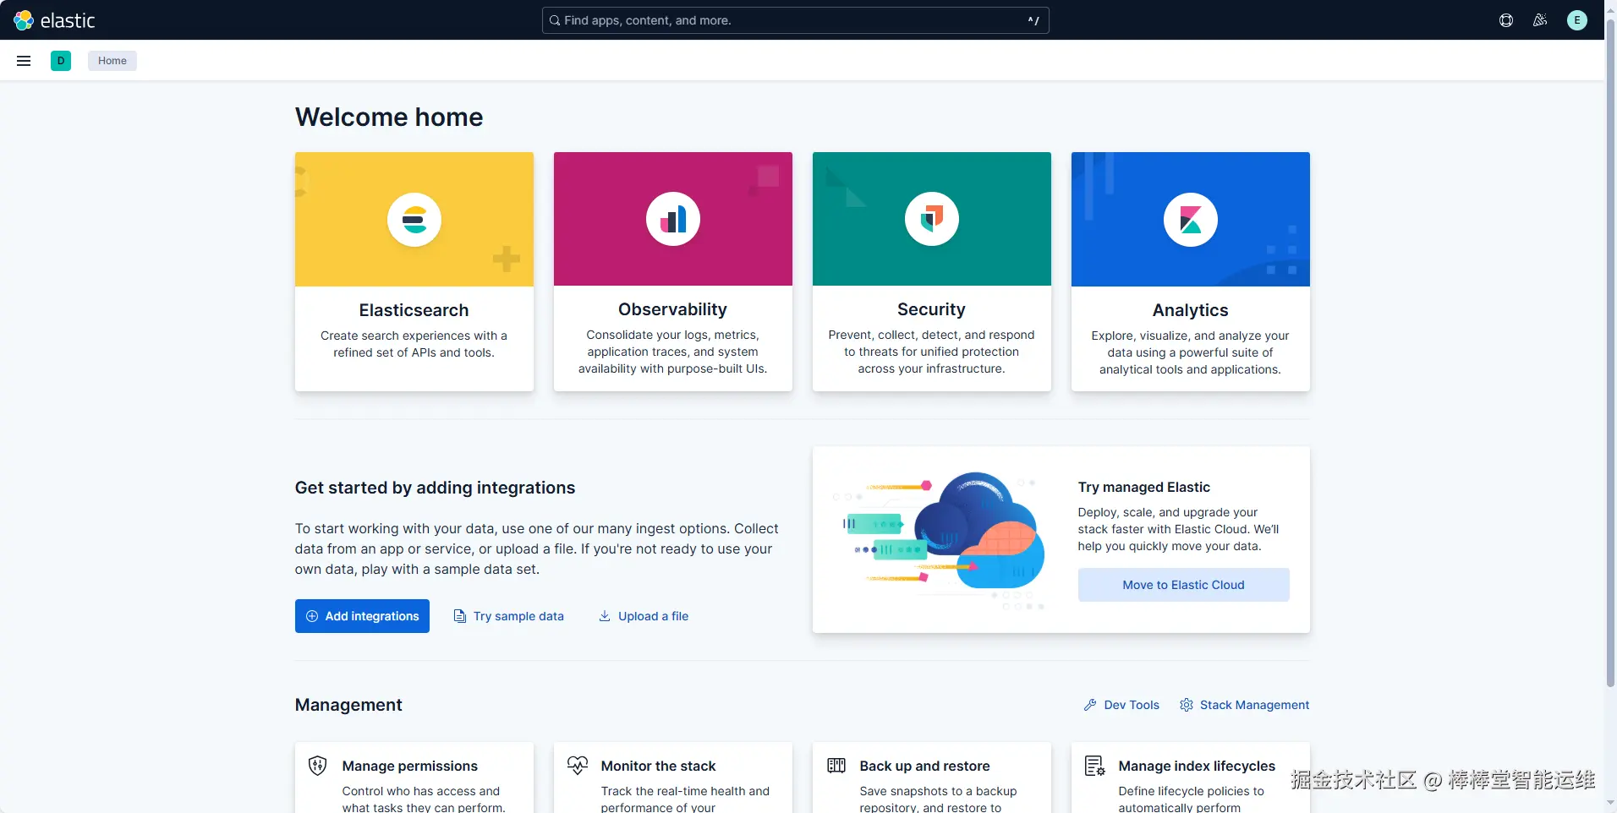Click the Add integrations button
Screen dimensions: 1617x813
point(362,616)
